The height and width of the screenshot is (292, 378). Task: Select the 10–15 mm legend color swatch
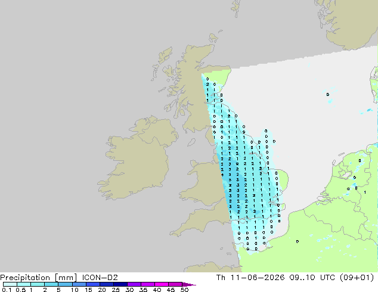pos(79,284)
